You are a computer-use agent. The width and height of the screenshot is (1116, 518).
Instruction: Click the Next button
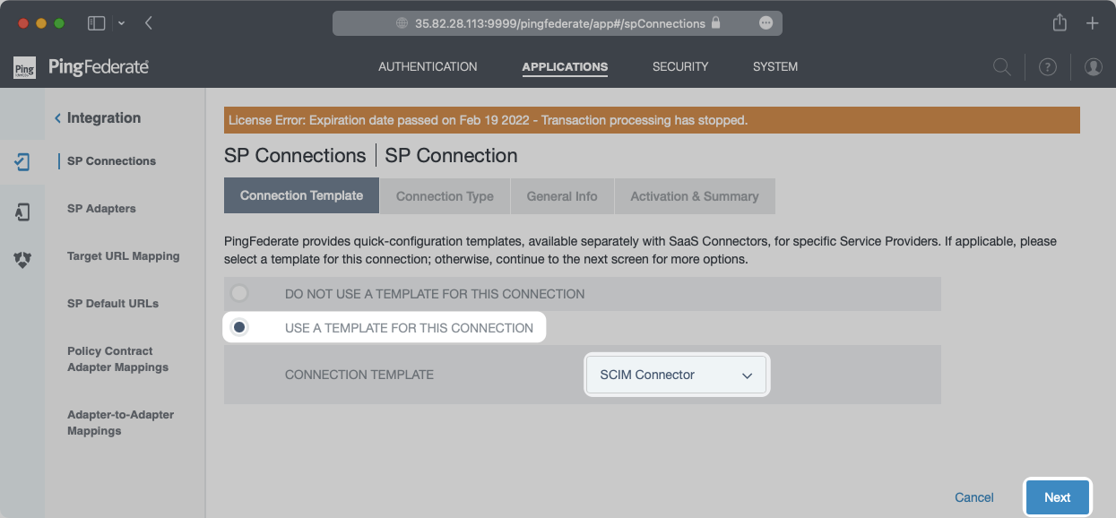[x=1057, y=497]
